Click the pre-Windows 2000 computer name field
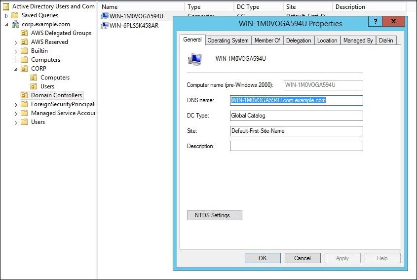Viewport: 417px width, 280px height. pos(323,85)
